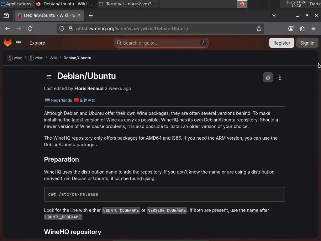Click the Firefox workspace thumbnail in the panel

pos(242,4)
